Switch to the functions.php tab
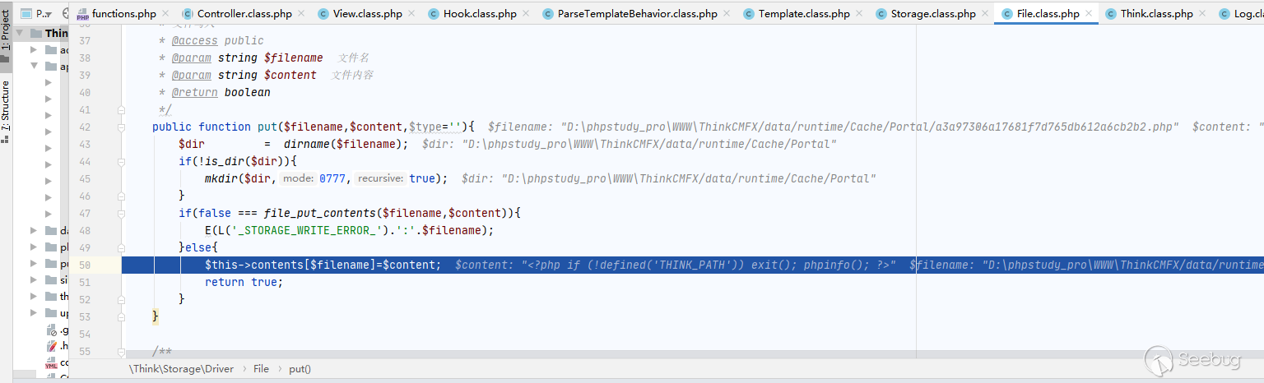Image resolution: width=1264 pixels, height=383 pixels. point(122,13)
